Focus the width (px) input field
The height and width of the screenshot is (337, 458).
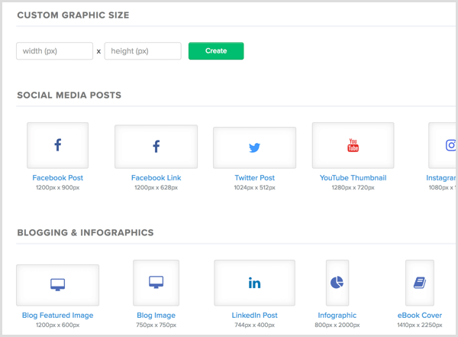tap(55, 51)
